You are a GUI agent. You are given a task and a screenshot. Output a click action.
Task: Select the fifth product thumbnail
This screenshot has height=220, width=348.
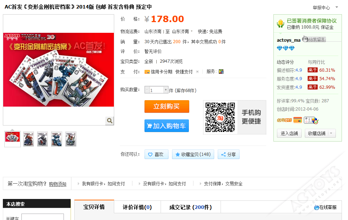tap(71, 139)
